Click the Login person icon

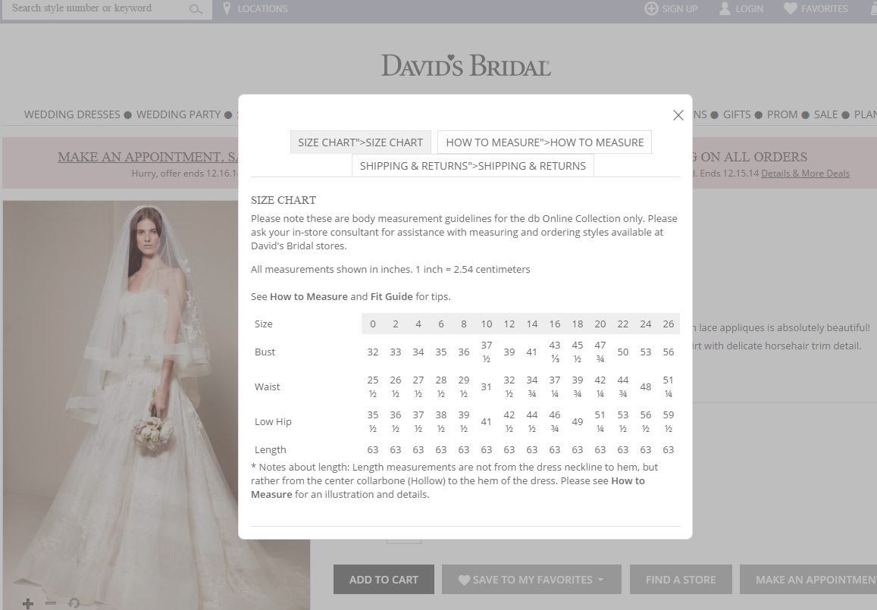[725, 8]
